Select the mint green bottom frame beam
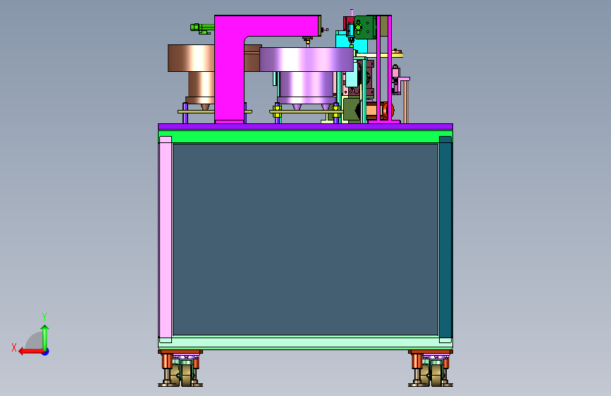Screen dimensions: 611x396 click(306, 342)
